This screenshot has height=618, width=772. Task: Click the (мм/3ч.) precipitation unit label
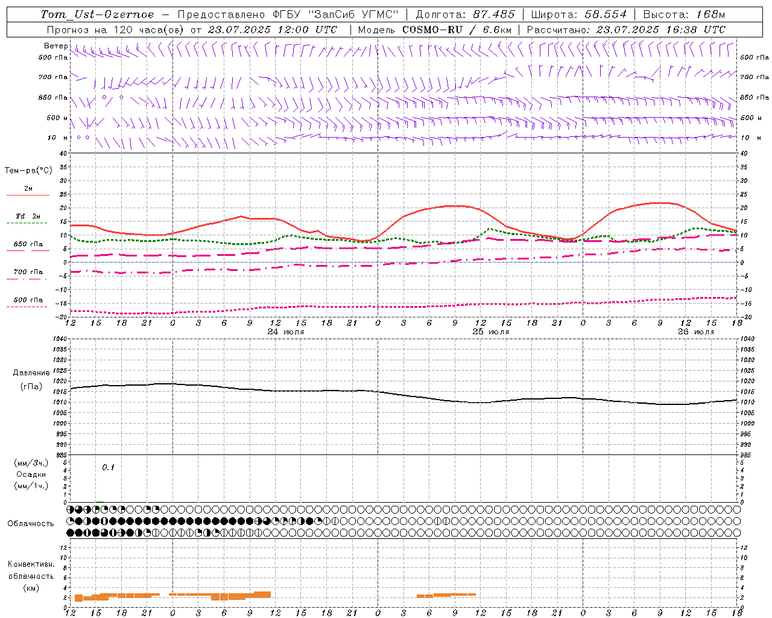pyautogui.click(x=31, y=463)
